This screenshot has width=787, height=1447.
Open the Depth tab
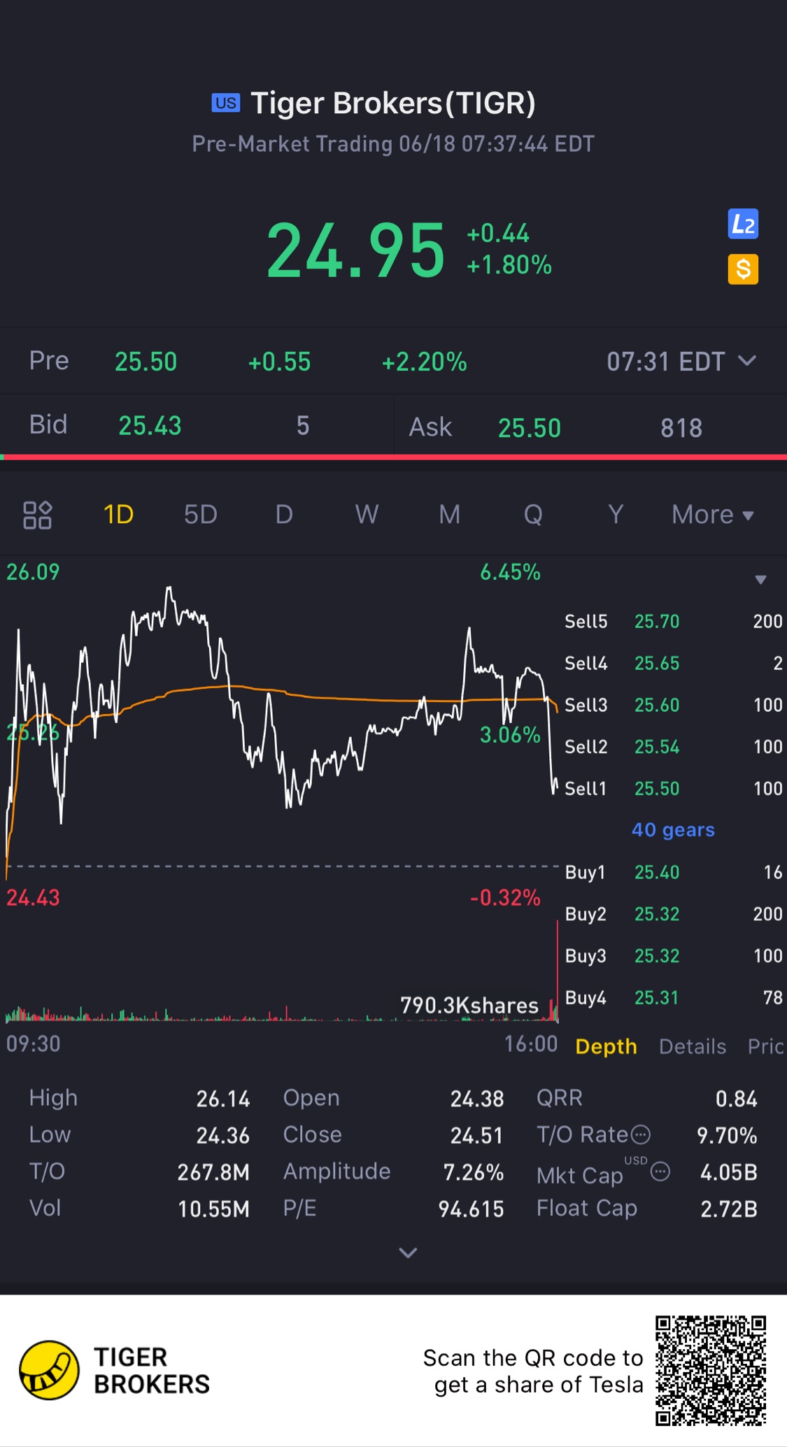(x=606, y=1046)
